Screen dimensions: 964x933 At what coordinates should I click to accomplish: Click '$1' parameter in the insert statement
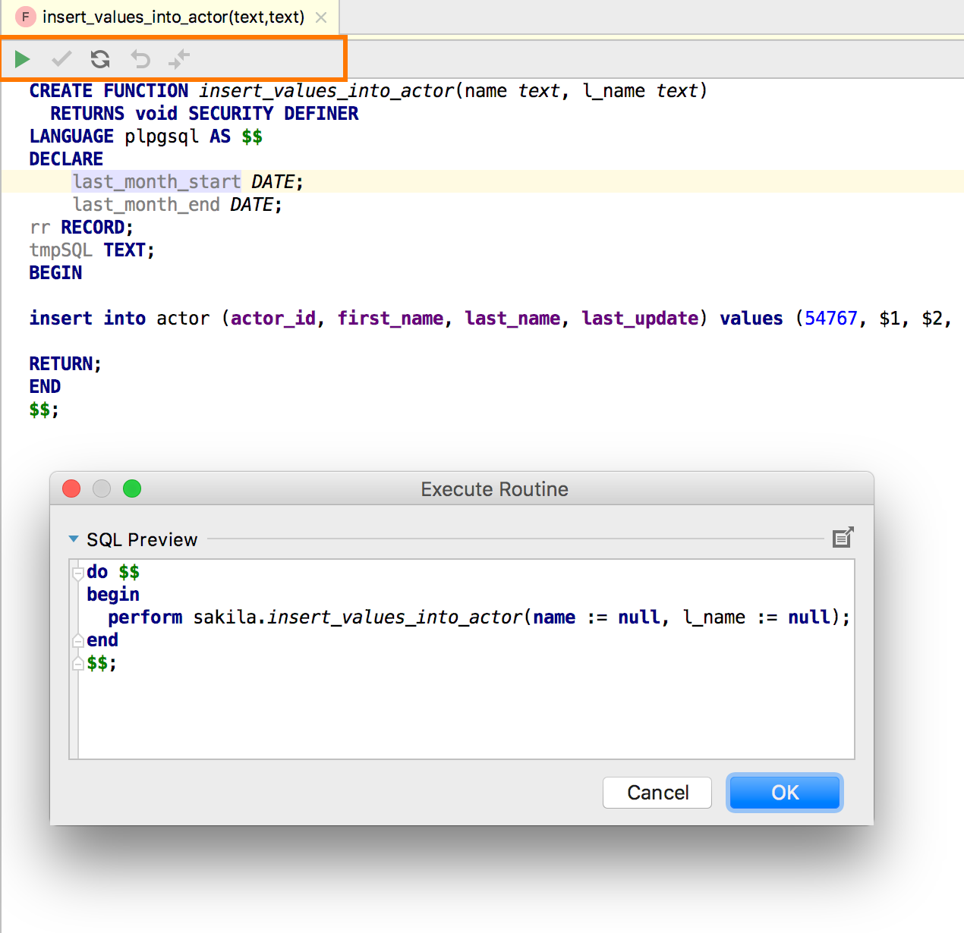pyautogui.click(x=890, y=319)
